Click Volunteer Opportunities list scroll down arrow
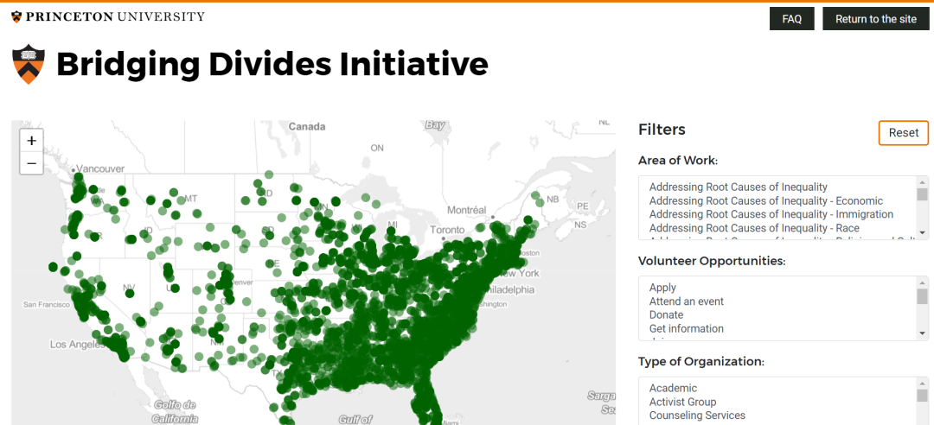 coord(922,333)
